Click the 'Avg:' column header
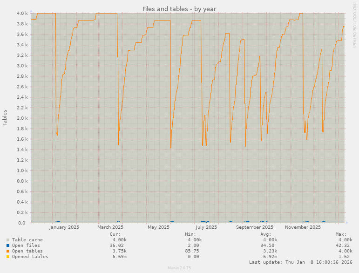The height and width of the screenshot is (273, 359). pyautogui.click(x=265, y=234)
